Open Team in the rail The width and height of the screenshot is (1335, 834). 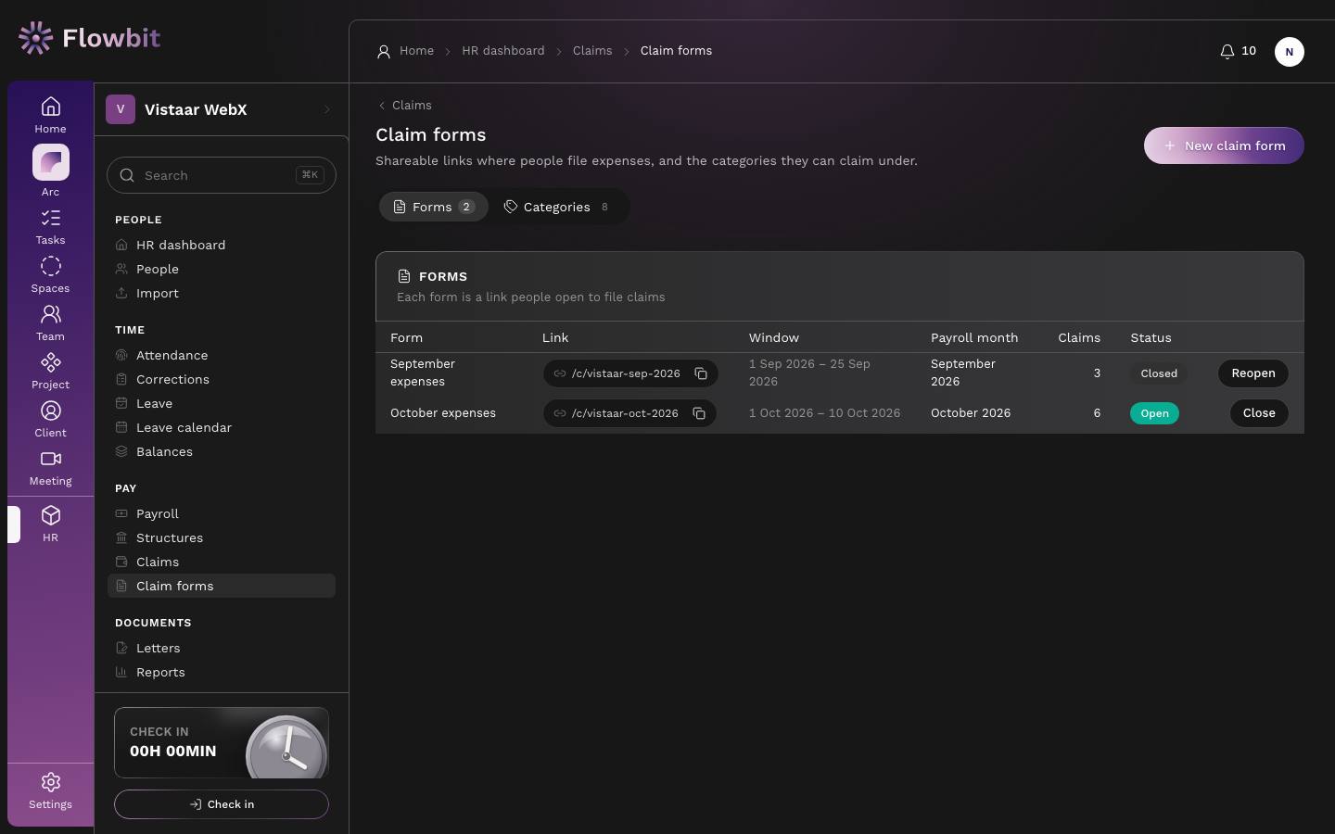pyautogui.click(x=50, y=323)
